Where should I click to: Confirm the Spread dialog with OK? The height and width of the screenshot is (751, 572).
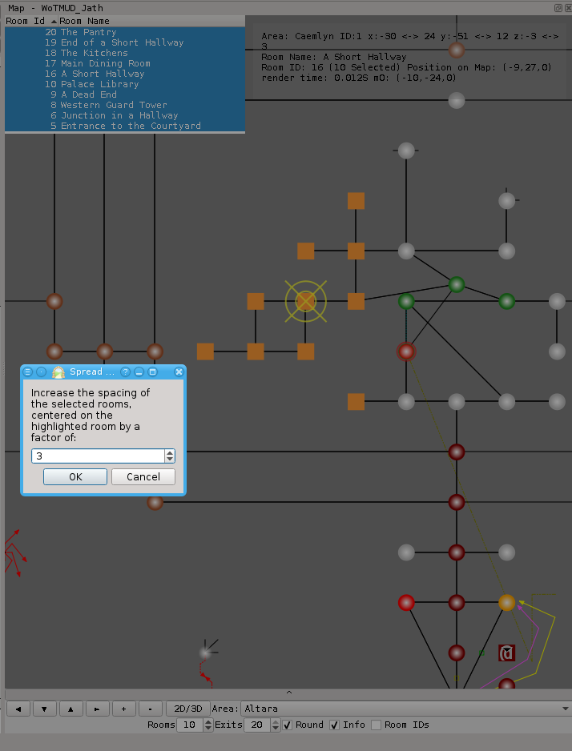75,477
